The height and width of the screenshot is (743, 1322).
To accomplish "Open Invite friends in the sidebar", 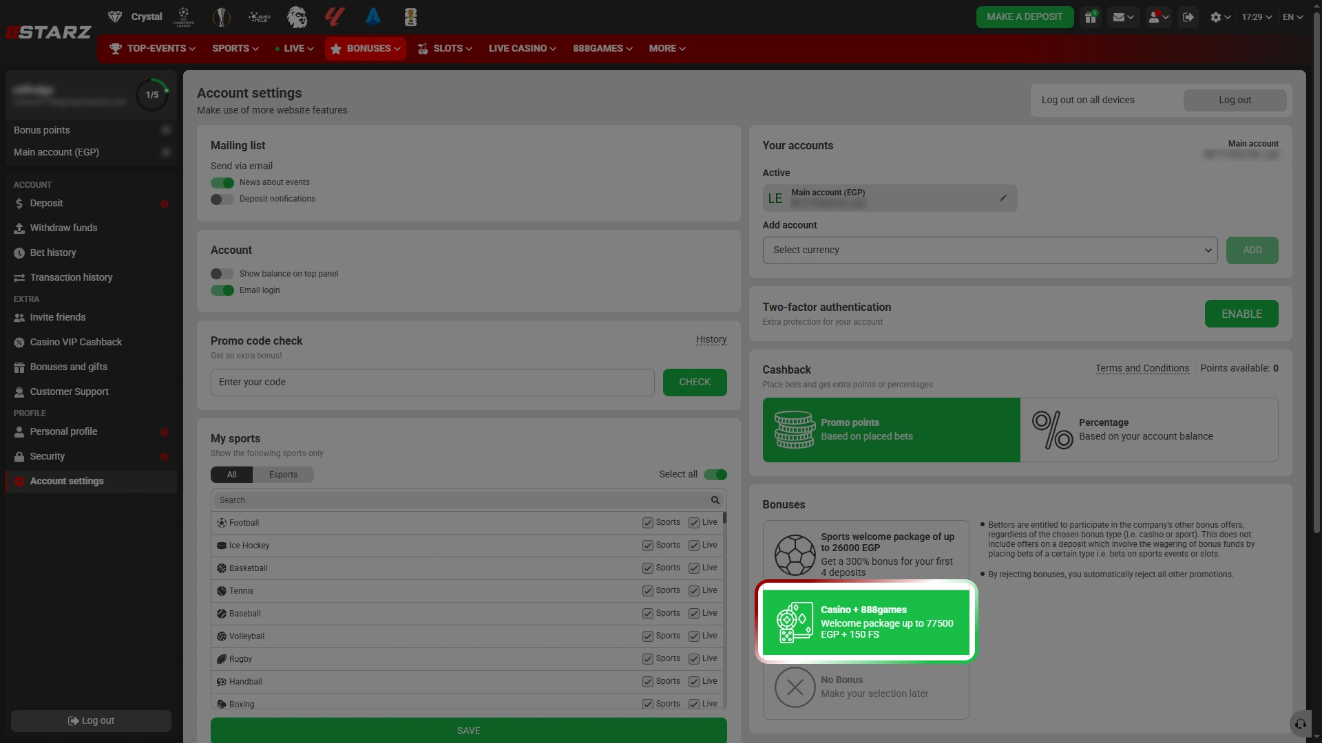I will pos(91,318).
